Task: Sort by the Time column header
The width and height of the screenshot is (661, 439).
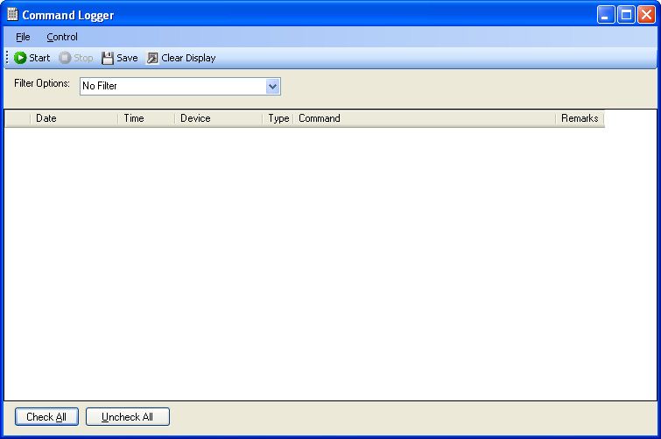Action: 146,118
